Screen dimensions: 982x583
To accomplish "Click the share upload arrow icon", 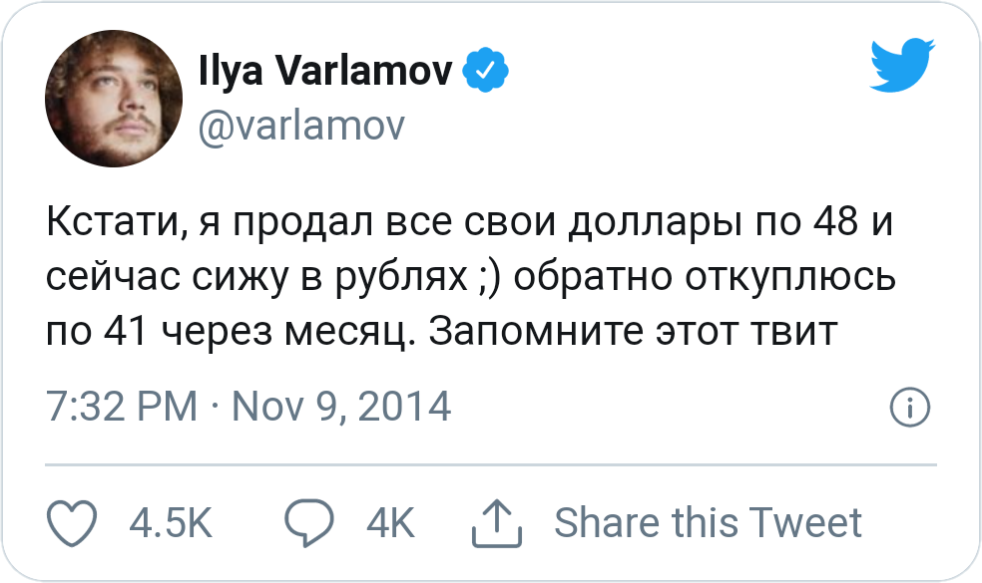I will [496, 522].
